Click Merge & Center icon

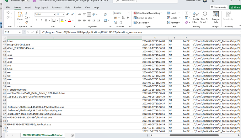tap(105, 20)
